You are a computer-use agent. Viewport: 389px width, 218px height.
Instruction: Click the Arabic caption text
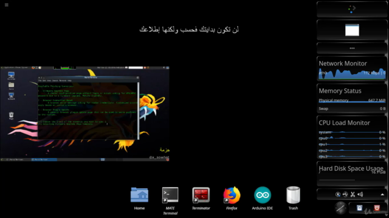189,30
